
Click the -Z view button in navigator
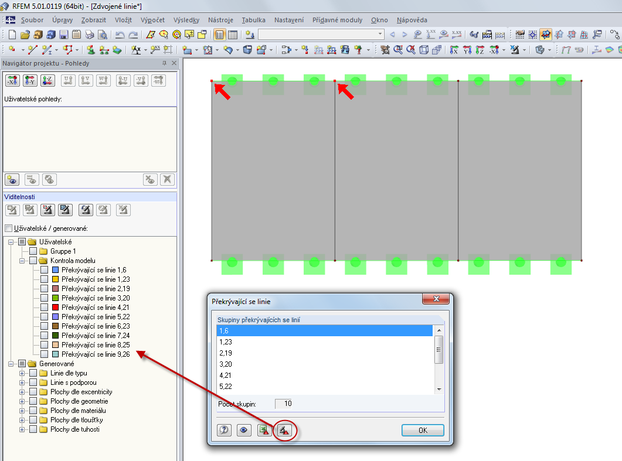(47, 80)
